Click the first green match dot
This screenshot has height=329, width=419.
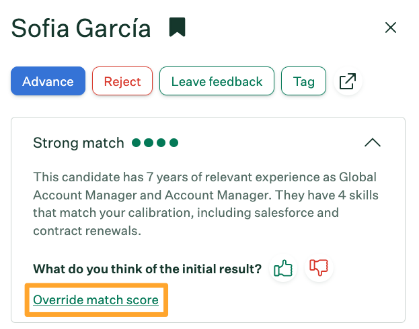point(137,143)
